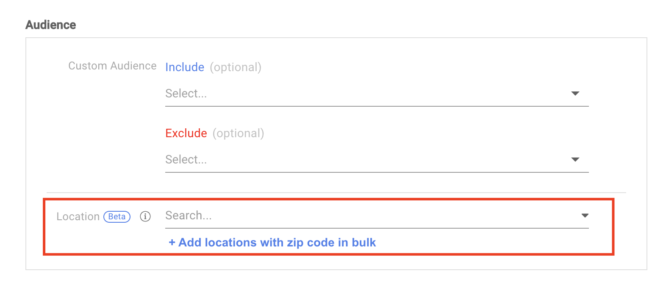The height and width of the screenshot is (282, 666).
Task: Click the Location field label
Action: [x=78, y=216]
